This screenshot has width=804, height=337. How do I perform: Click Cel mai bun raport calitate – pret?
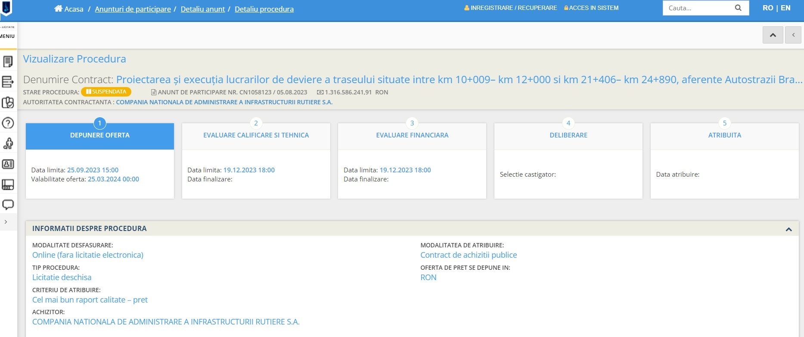90,300
